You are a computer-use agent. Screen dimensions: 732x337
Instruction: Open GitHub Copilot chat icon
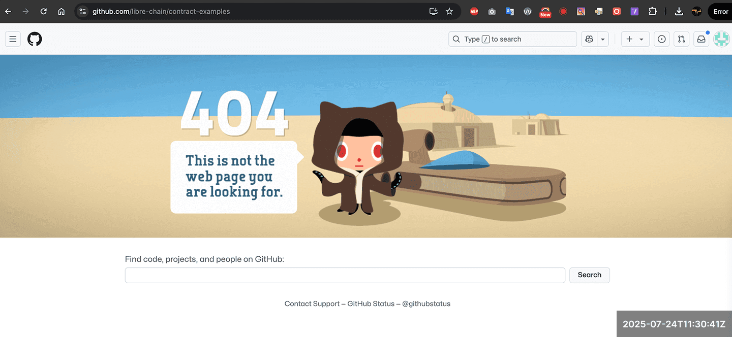[589, 39]
